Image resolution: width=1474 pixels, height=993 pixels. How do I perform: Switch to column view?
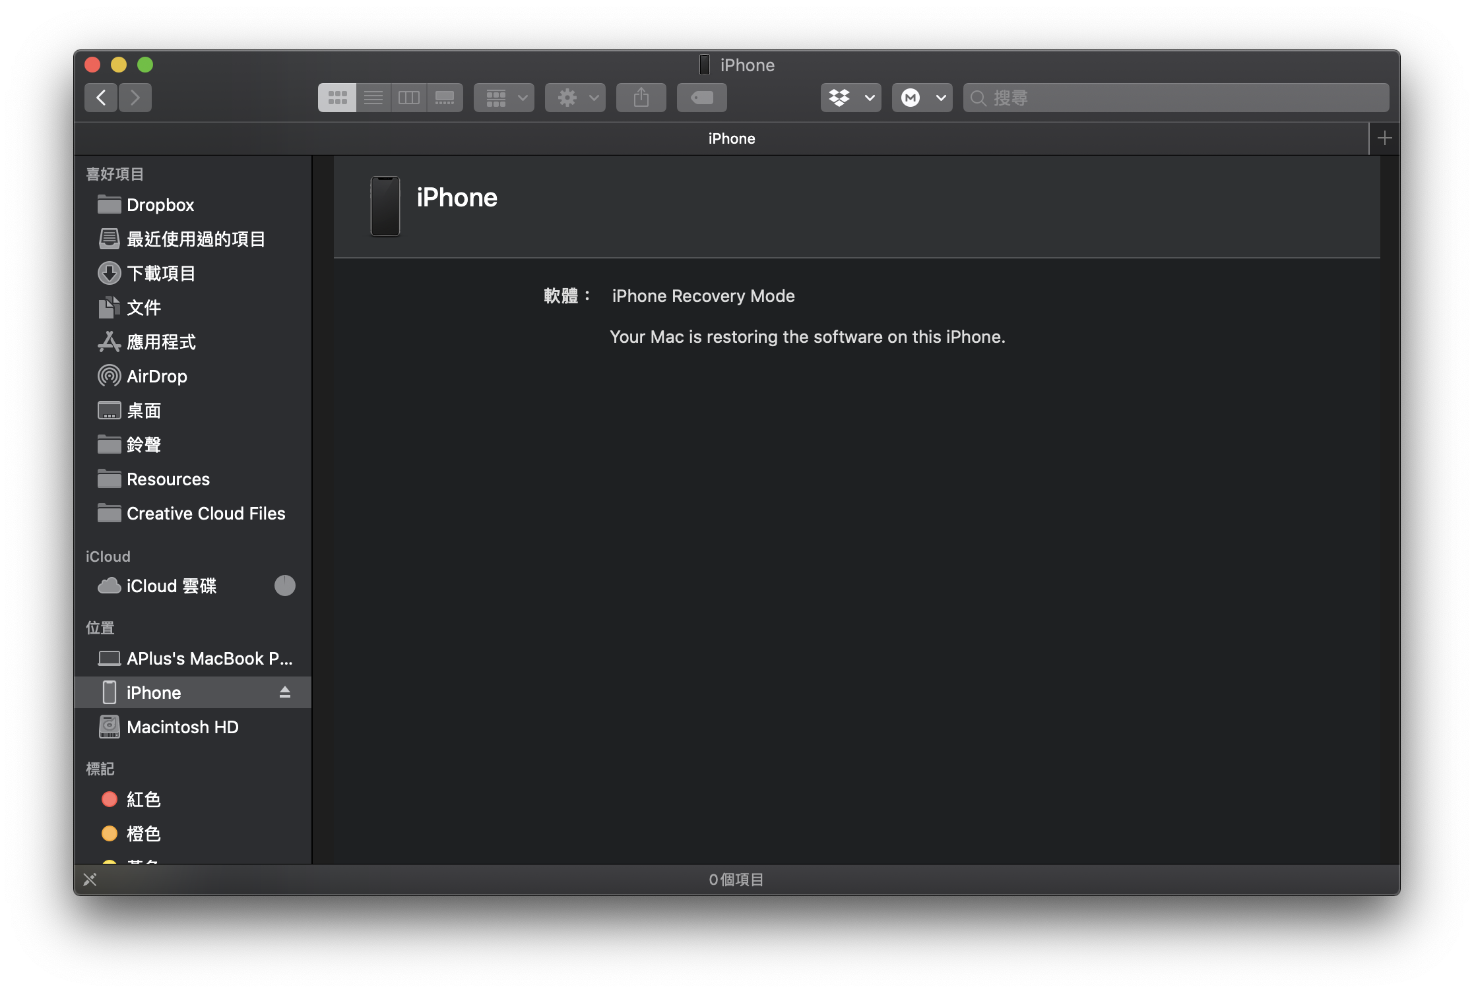point(409,98)
